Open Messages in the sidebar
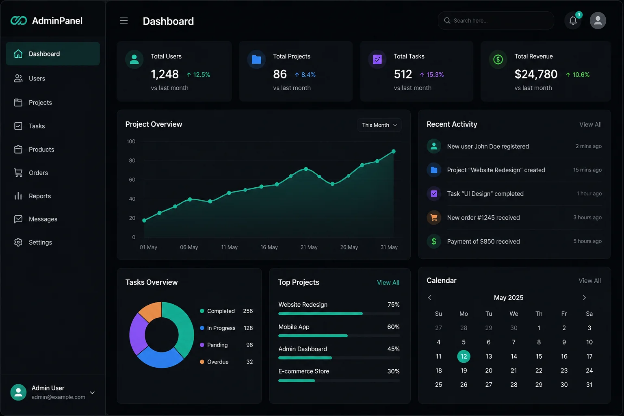The image size is (624, 416). [x=53, y=219]
